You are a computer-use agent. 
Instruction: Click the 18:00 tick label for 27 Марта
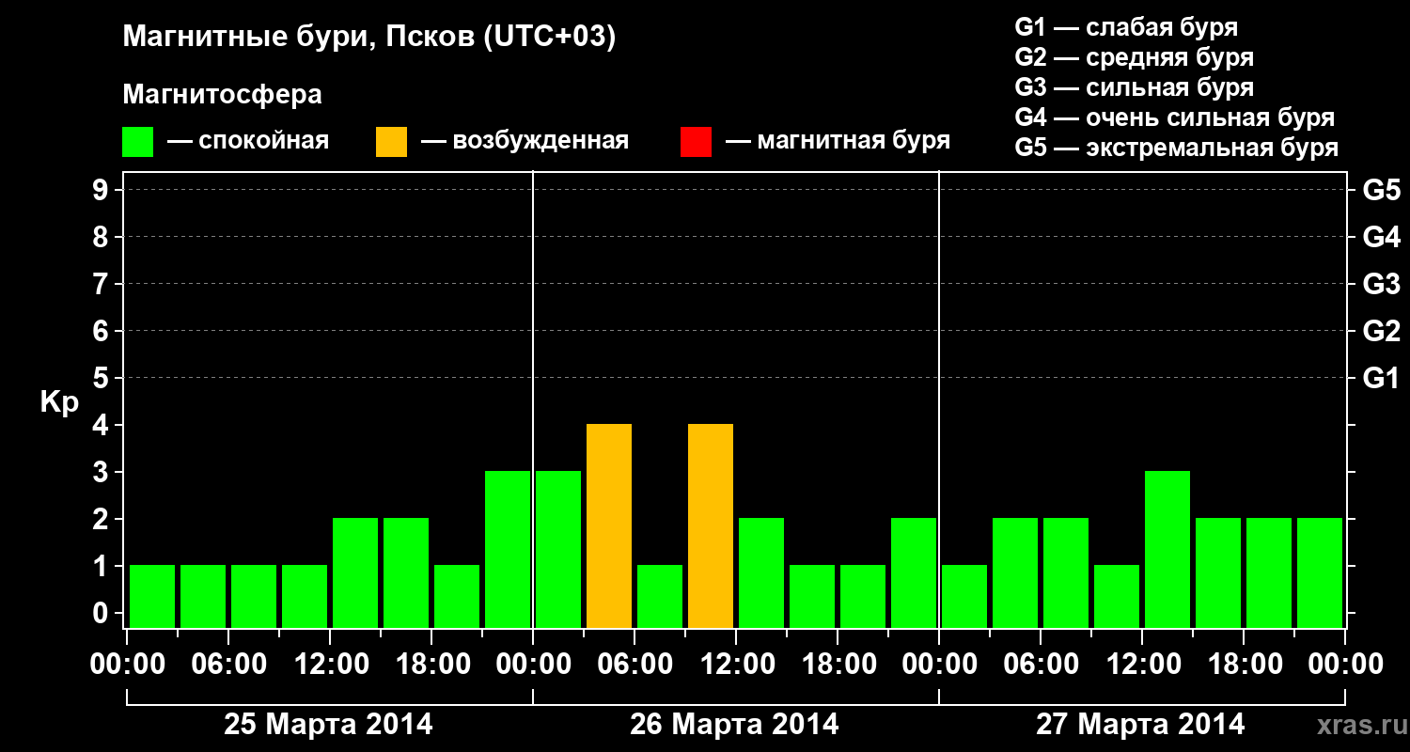tap(1245, 665)
